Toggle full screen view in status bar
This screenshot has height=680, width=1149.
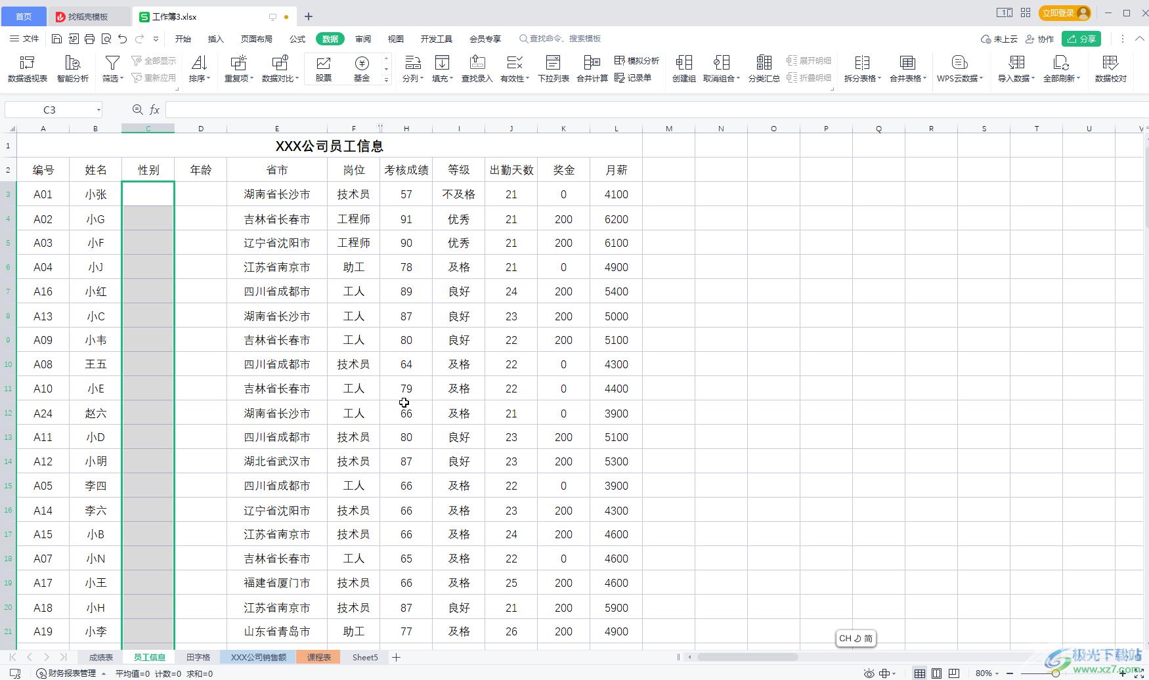(1139, 673)
